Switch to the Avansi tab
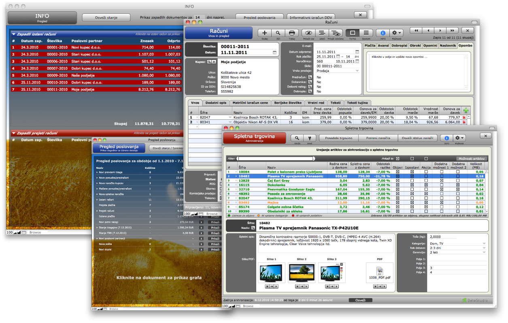508x323 pixels. point(384,45)
